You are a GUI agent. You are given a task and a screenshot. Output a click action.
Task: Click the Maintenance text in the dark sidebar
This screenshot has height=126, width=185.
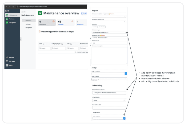tap(13, 15)
